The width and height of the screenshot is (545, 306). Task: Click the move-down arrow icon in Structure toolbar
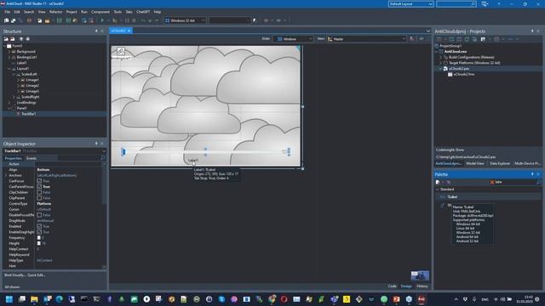pos(28,39)
